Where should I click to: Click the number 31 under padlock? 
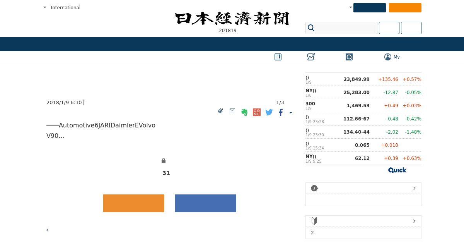[x=166, y=173]
